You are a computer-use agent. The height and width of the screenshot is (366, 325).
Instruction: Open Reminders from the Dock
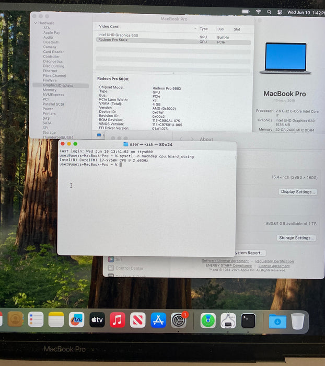[36, 319]
